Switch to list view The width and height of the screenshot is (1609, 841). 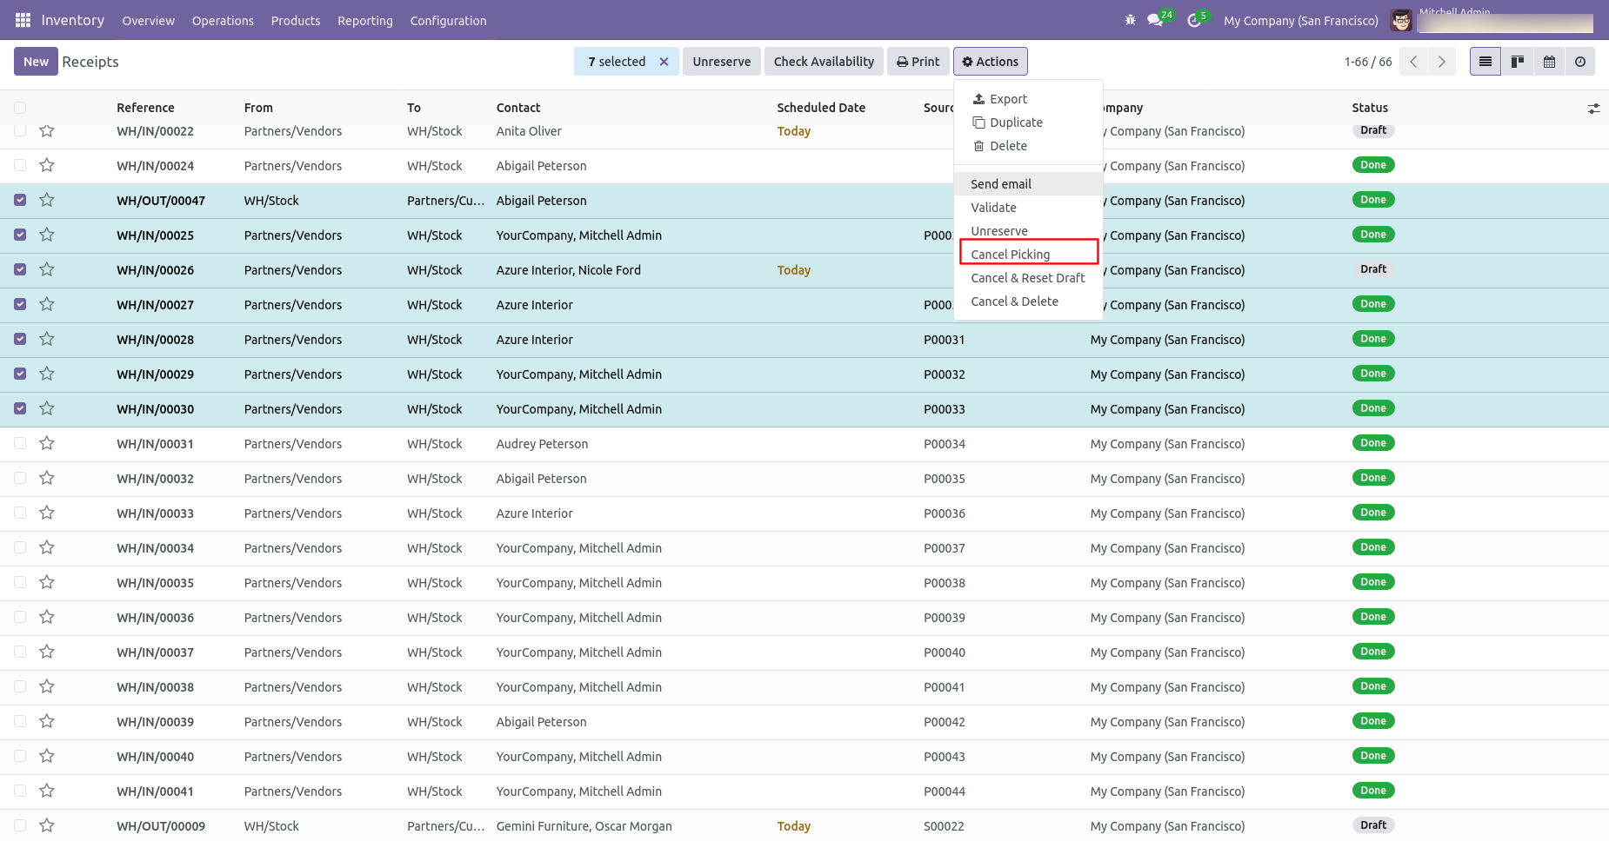pos(1485,62)
